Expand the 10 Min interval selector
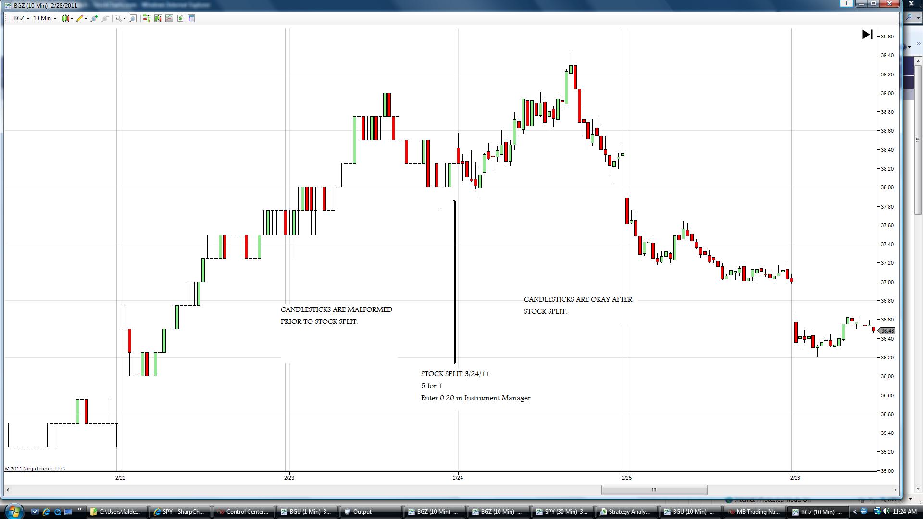The width and height of the screenshot is (923, 519). tap(44, 18)
